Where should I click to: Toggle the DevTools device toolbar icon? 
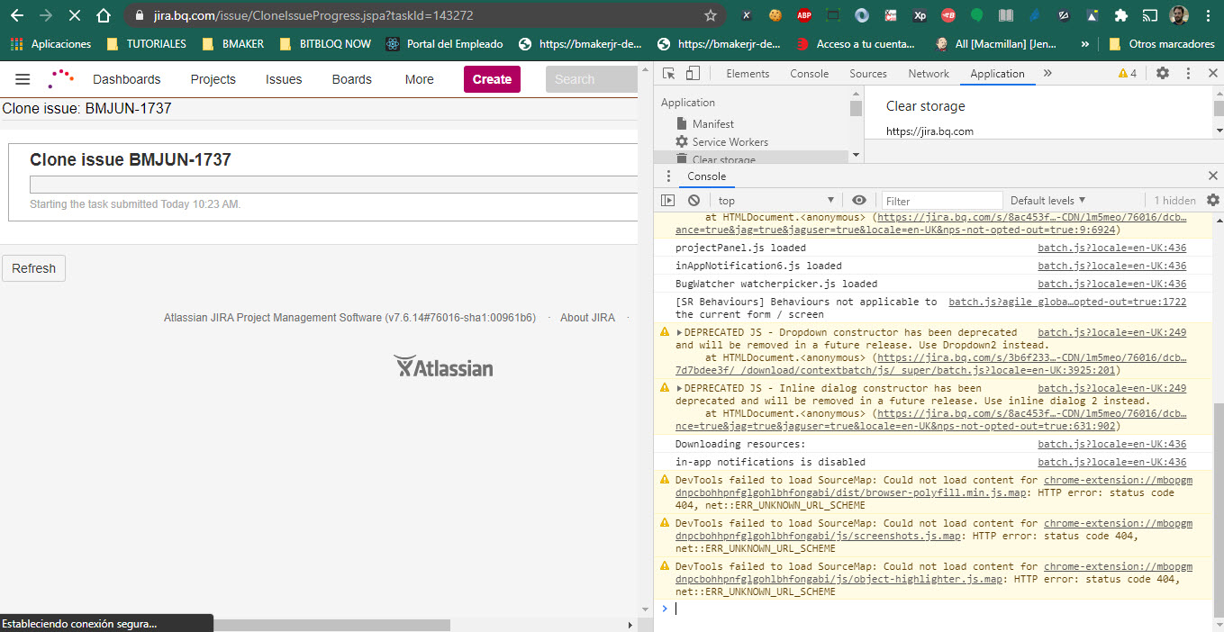[x=693, y=74]
